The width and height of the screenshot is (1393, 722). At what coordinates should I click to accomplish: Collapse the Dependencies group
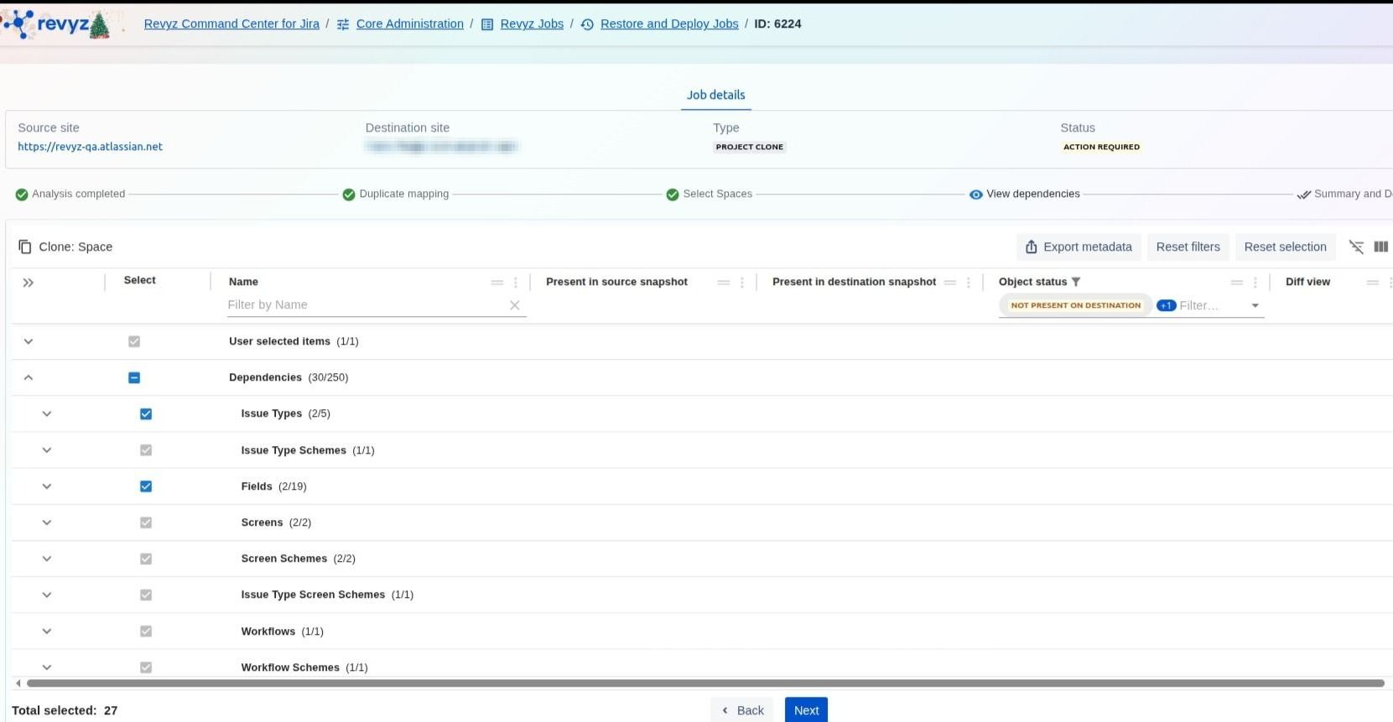[x=29, y=378]
